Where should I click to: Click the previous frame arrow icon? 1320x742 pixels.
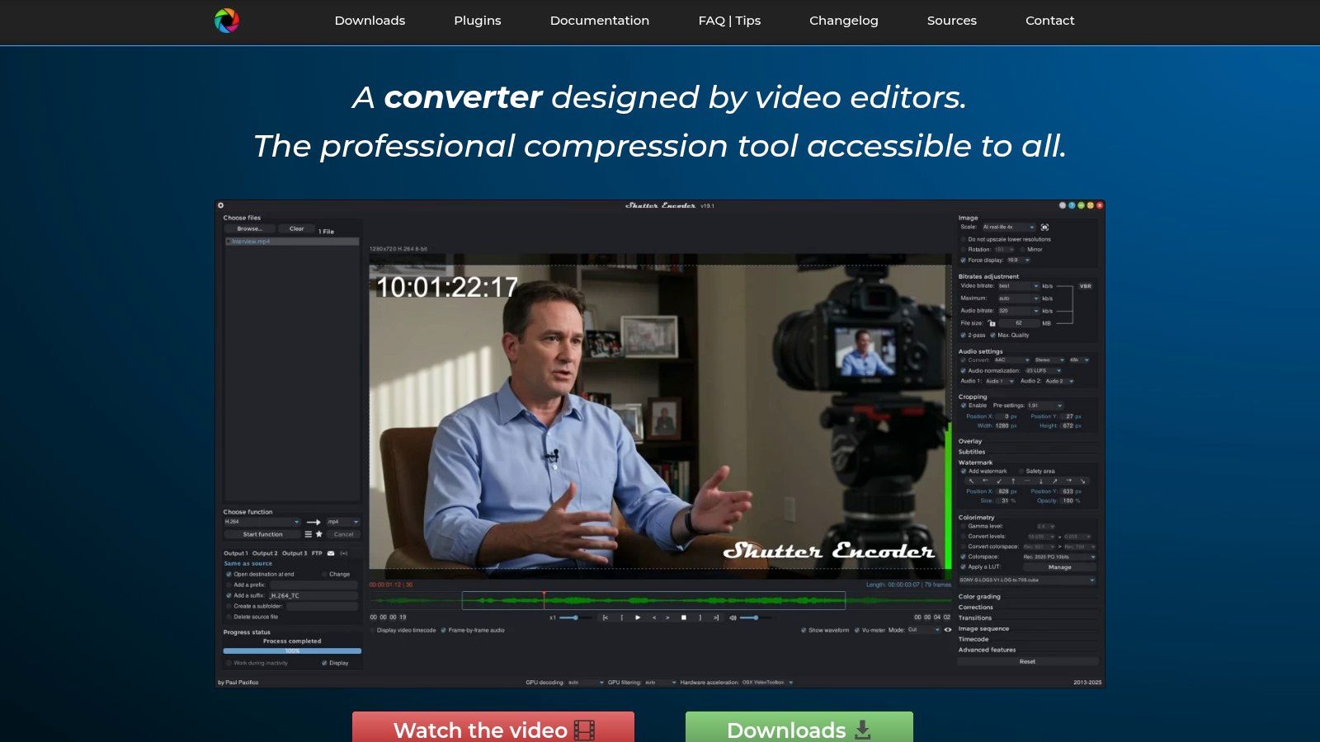(x=653, y=618)
